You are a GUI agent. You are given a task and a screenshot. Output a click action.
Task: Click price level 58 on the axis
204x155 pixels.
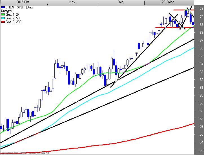pos(201,111)
